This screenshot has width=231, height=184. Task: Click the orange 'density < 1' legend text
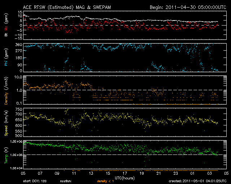pos(105,181)
